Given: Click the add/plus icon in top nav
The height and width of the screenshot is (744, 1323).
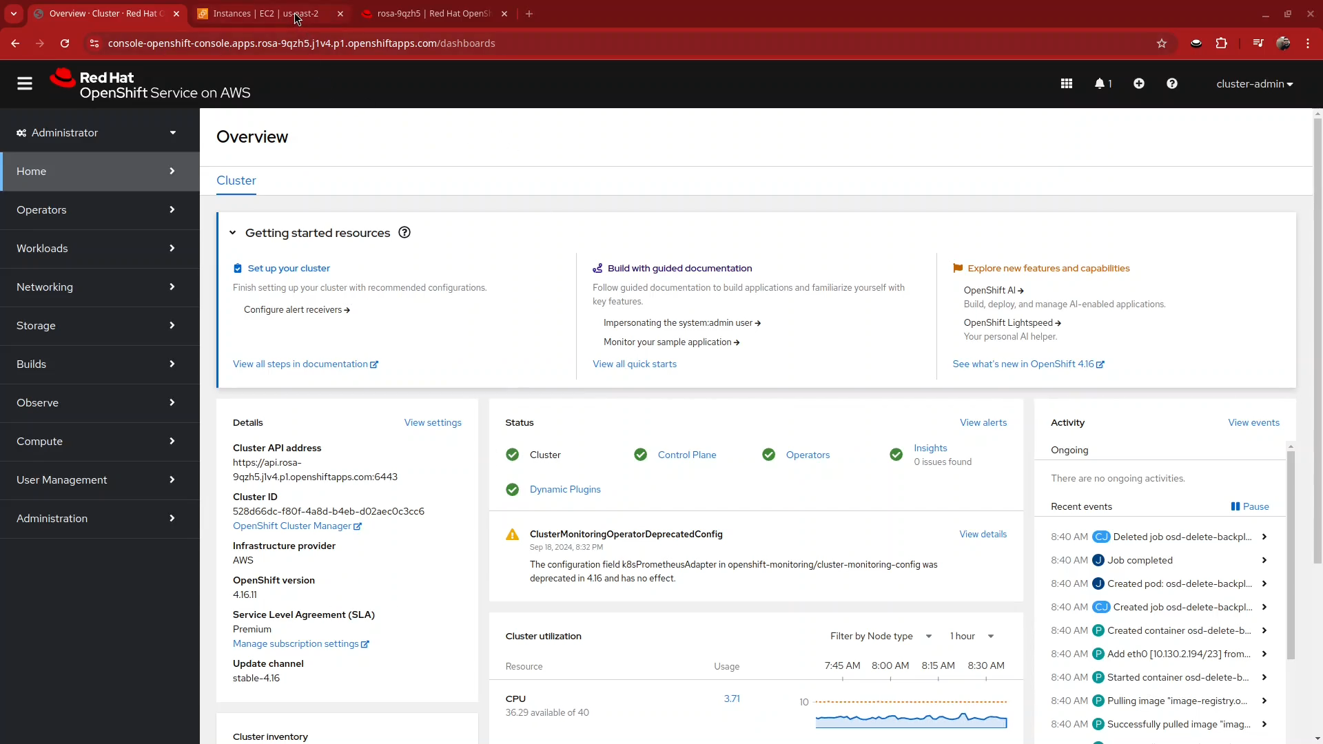Looking at the screenshot, I should (1138, 83).
